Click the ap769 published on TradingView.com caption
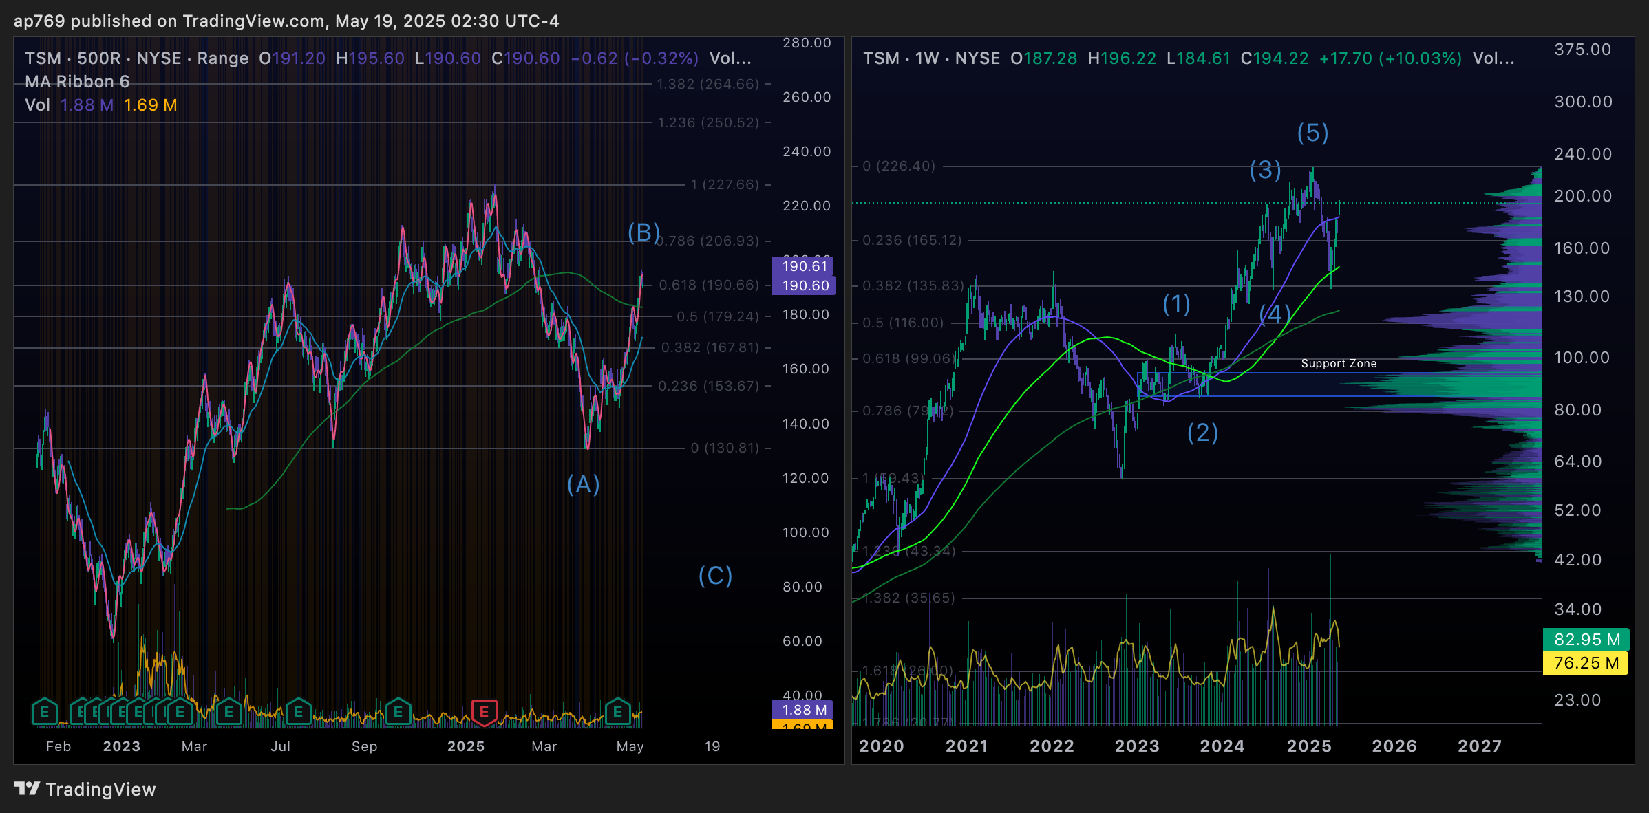The width and height of the screenshot is (1649, 813). (286, 21)
